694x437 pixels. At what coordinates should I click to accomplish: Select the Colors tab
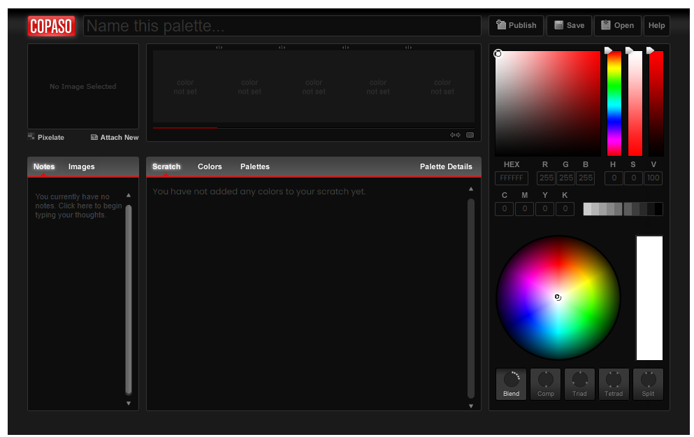coord(210,166)
